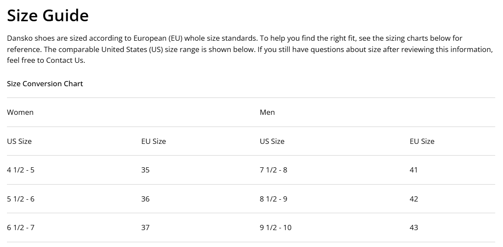This screenshot has height=247, width=503.
Task: Click the EU Size header under Men
Action: [x=422, y=141]
